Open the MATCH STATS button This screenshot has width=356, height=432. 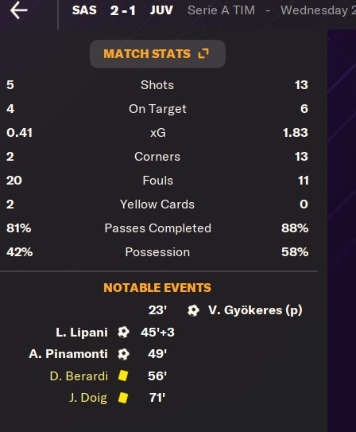coord(157,54)
